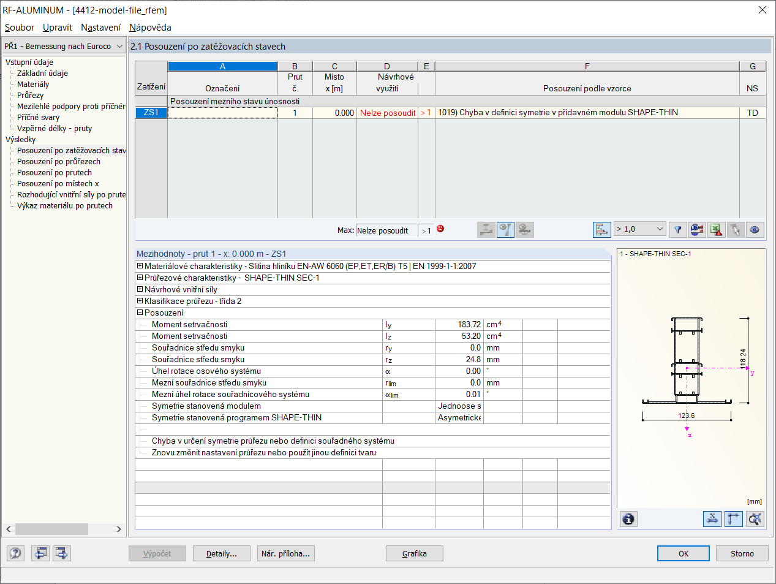Go to next window using right-arrow icon

pyautogui.click(x=62, y=553)
